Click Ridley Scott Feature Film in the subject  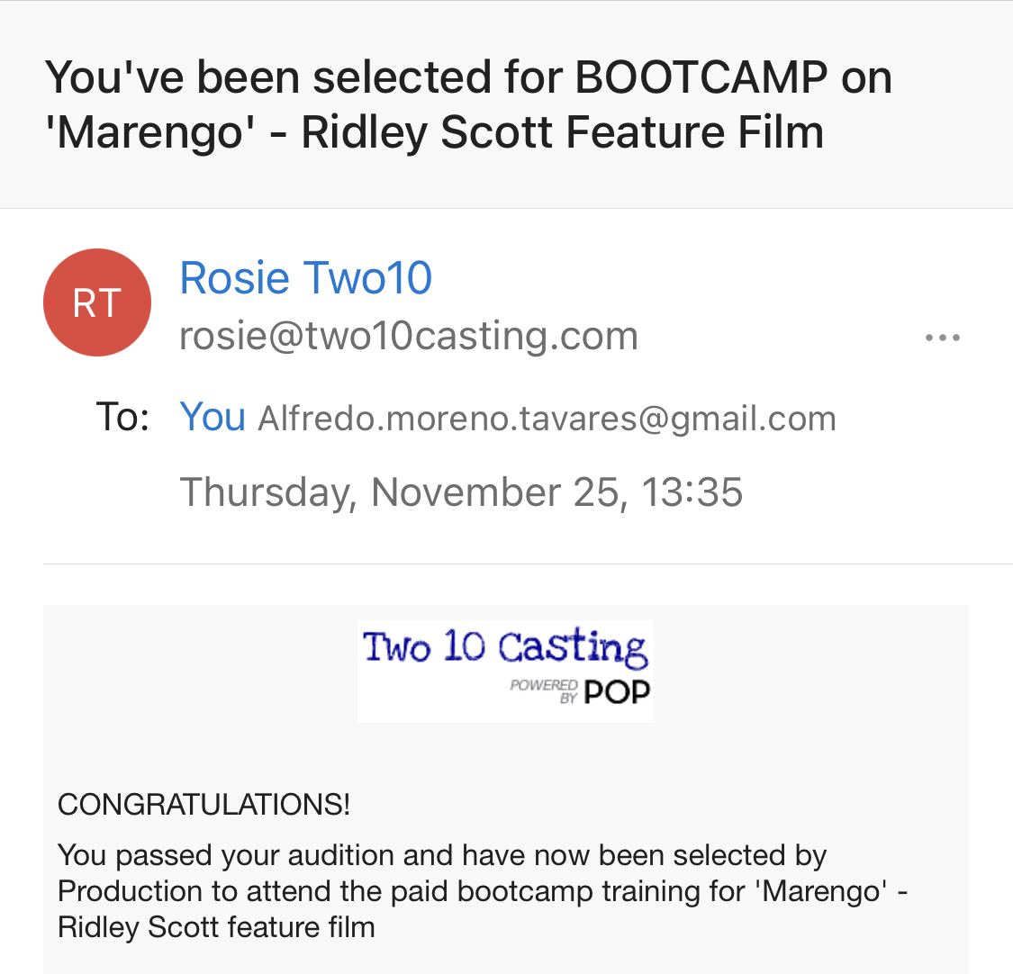(563, 131)
